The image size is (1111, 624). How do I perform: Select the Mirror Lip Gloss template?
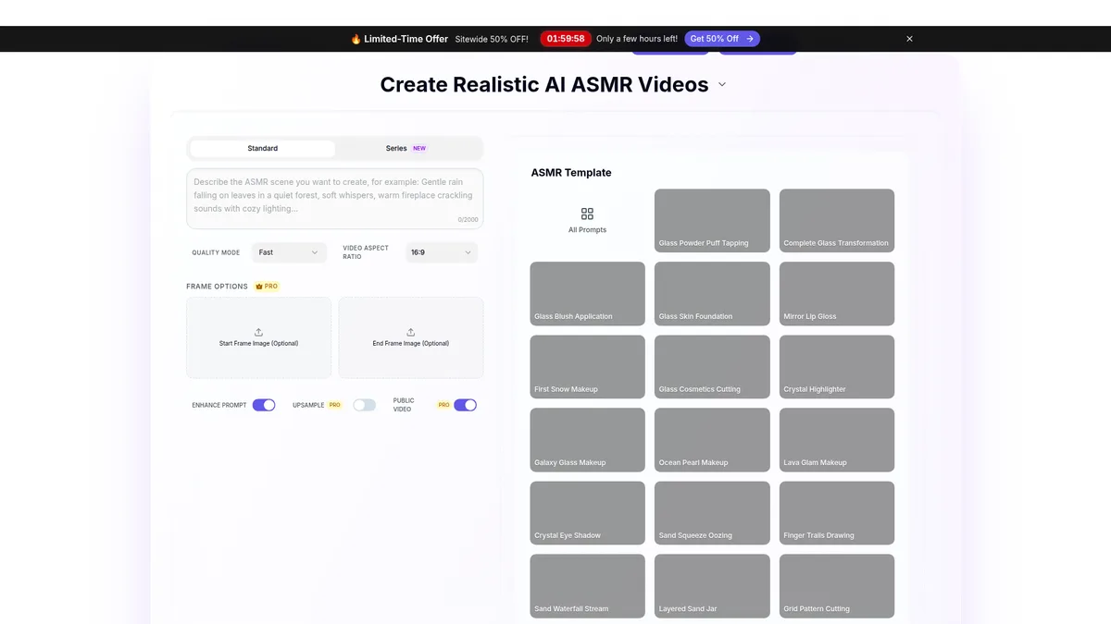(x=837, y=294)
